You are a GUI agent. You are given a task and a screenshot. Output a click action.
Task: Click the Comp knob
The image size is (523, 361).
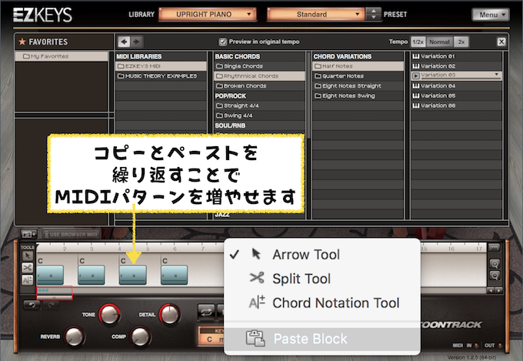pyautogui.click(x=141, y=336)
